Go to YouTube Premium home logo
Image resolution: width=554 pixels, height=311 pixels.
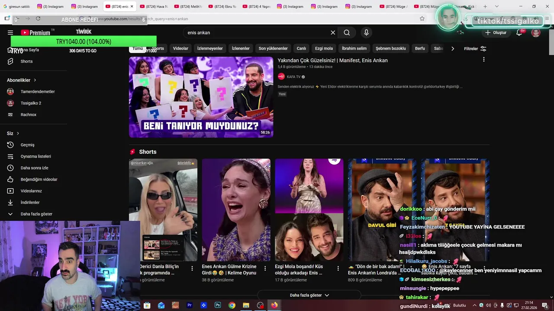pos(35,32)
